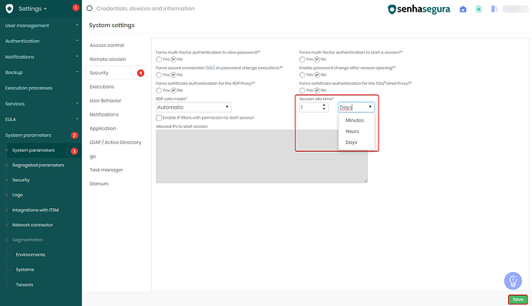Screen dimensions: 532x306
Task: Choose Days in idle time list
Action: coord(351,143)
